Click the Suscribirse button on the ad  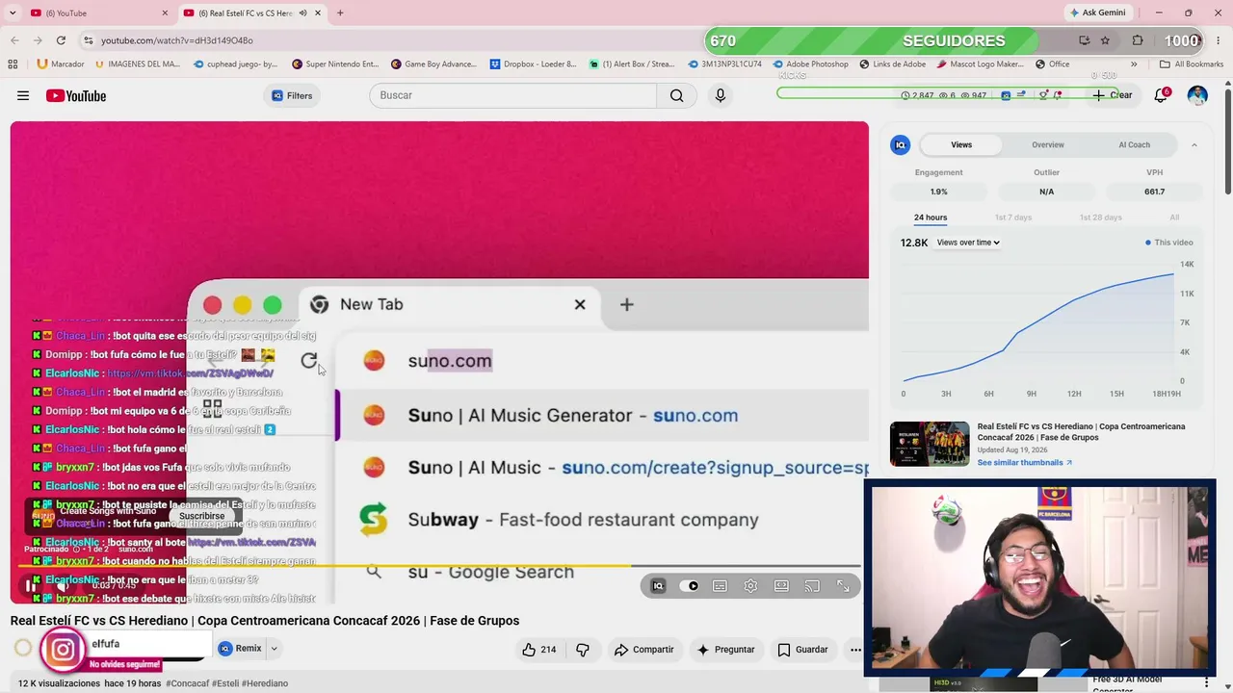201,516
